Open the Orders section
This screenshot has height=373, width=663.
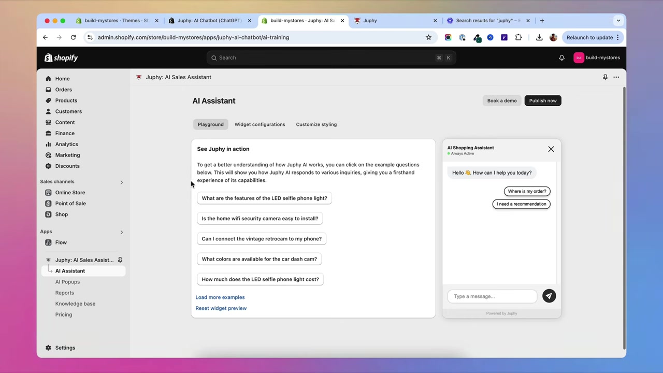[x=63, y=90]
